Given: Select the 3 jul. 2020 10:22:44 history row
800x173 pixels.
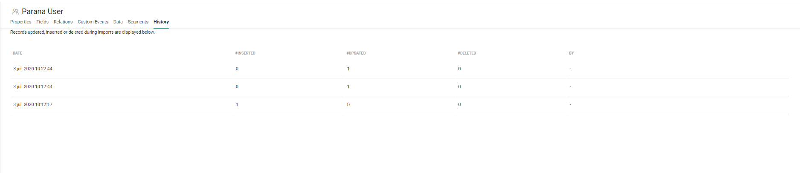Looking at the screenshot, I should pyautogui.click(x=33, y=69).
